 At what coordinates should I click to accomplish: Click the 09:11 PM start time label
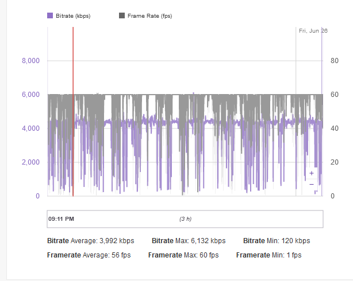(62, 219)
